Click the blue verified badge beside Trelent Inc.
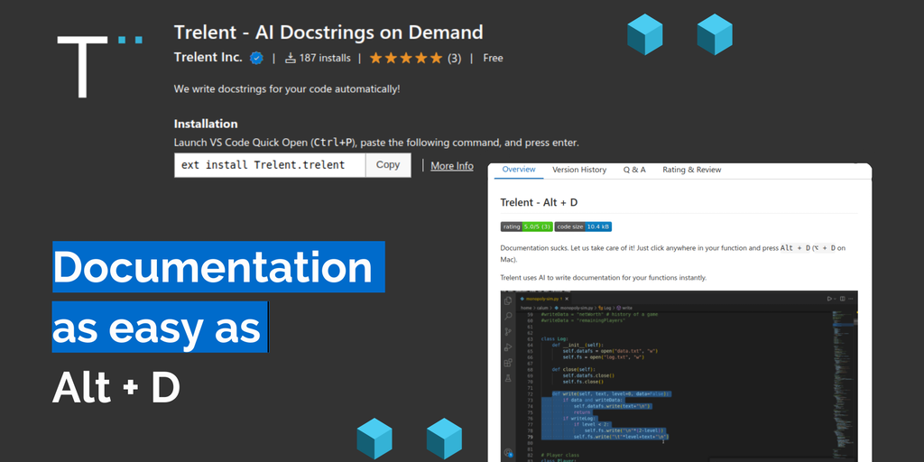 256,58
